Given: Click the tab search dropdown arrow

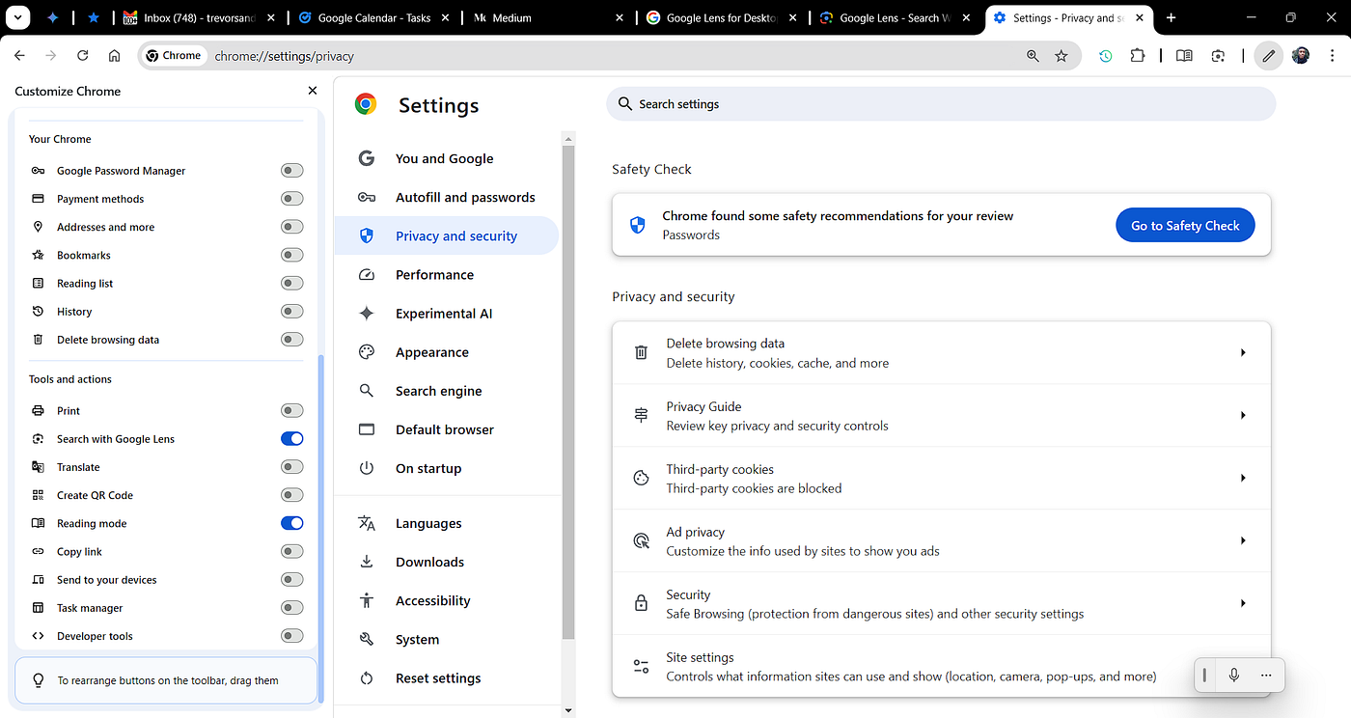Looking at the screenshot, I should [18, 17].
